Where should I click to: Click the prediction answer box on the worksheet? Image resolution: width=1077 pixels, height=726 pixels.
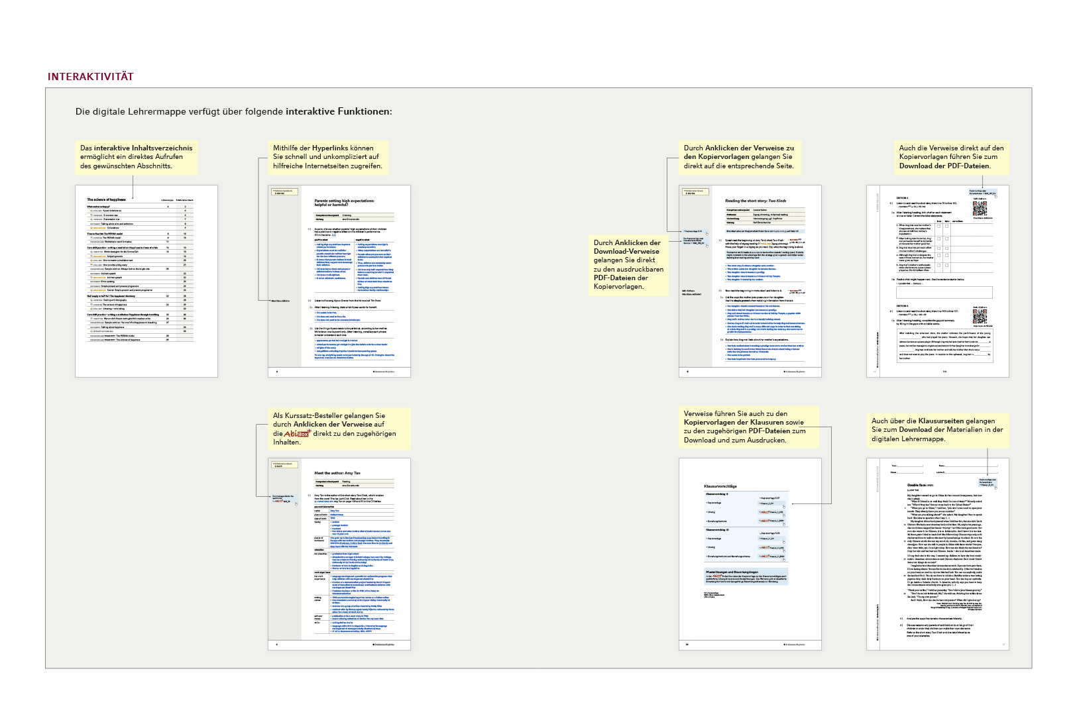944,293
